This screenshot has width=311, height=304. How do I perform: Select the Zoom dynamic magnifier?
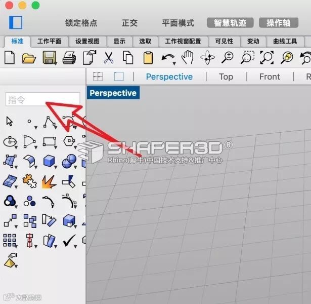coord(228,58)
